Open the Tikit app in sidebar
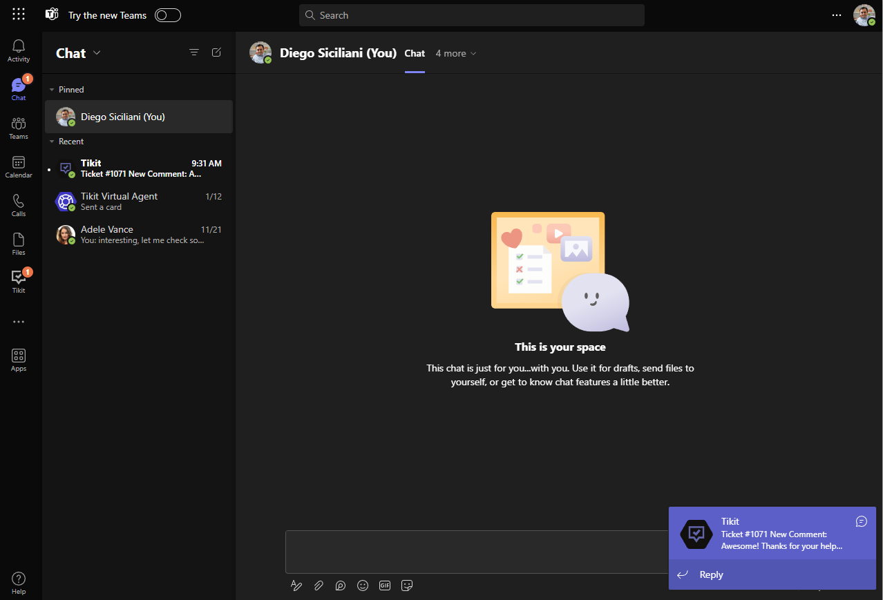Screen dimensions: 883x600 coord(19,281)
